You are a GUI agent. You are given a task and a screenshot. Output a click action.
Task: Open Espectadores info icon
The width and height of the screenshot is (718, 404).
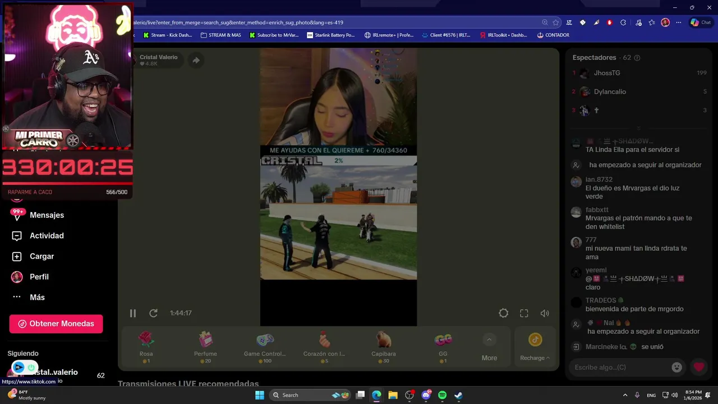pyautogui.click(x=637, y=58)
